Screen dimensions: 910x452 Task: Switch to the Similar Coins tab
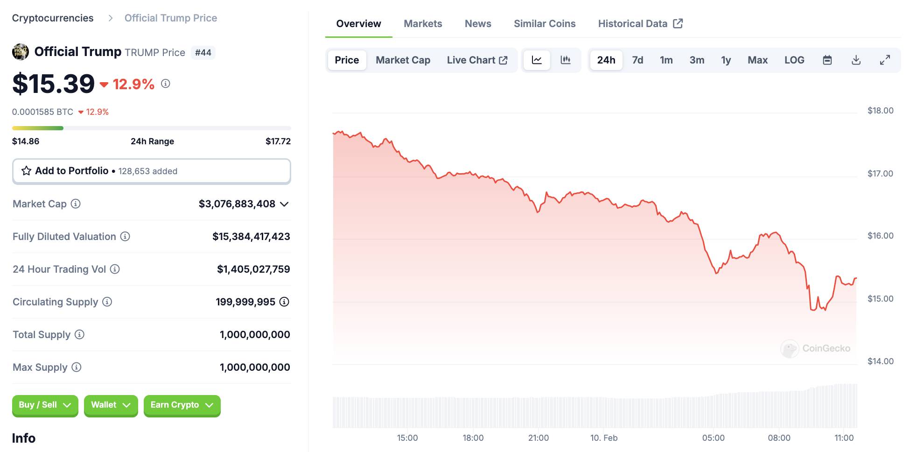(545, 24)
